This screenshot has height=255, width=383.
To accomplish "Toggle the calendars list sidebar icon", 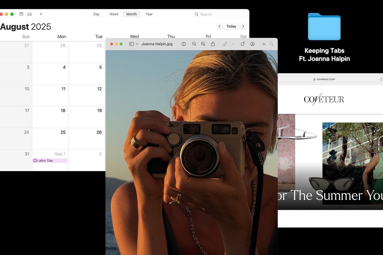I will pos(21,14).
